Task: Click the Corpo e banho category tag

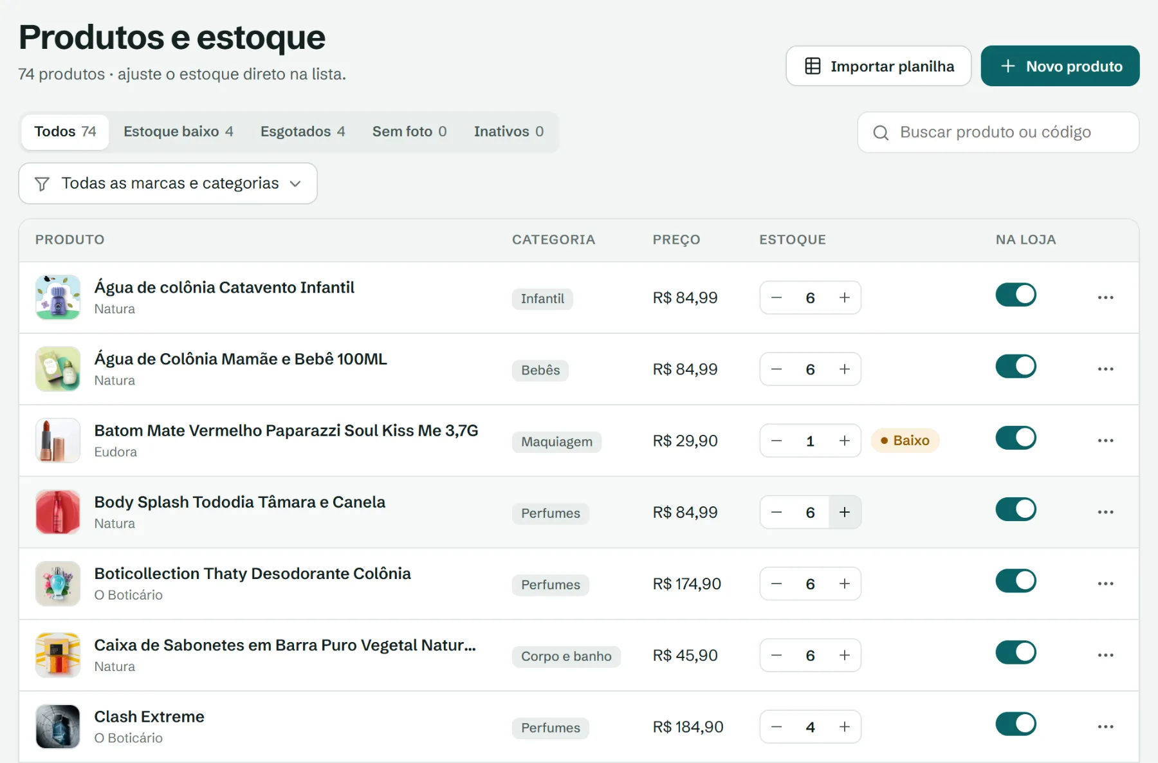Action: point(566,656)
